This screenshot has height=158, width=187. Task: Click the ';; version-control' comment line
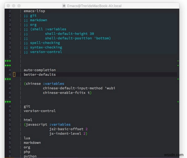coord(43,52)
